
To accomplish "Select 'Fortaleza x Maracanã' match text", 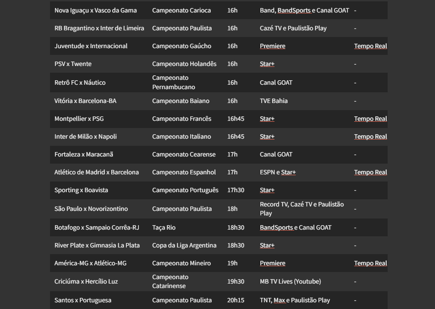I will point(84,154).
